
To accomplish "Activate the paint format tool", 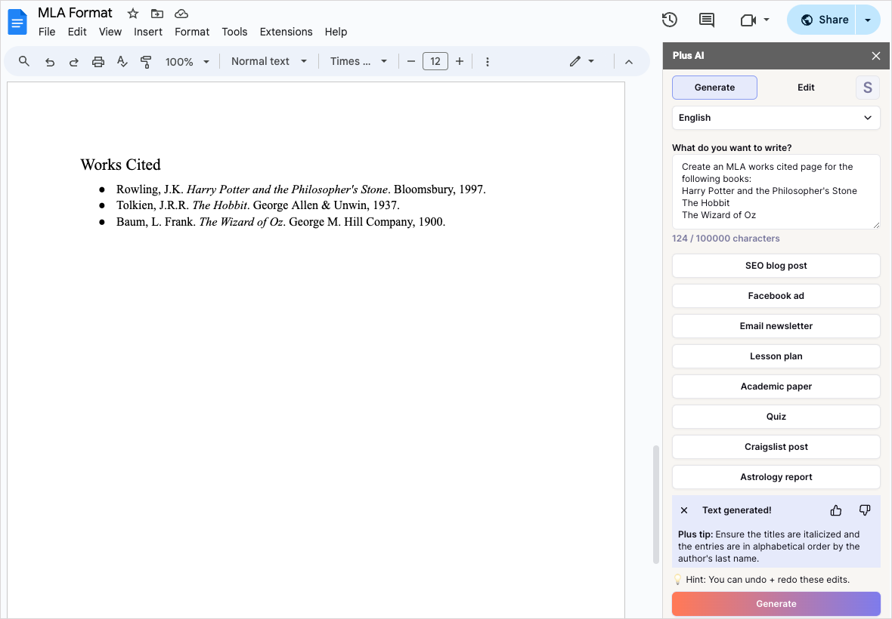I will click(146, 61).
